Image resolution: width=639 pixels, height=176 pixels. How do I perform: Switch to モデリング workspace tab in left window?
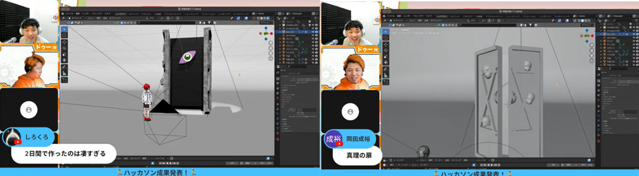pos(134,14)
